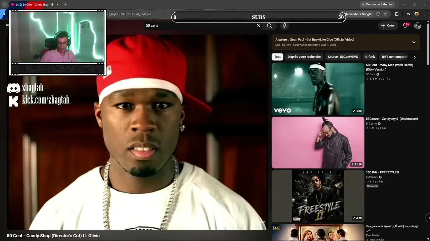Open the Many Men video thumbnail

click(318, 89)
